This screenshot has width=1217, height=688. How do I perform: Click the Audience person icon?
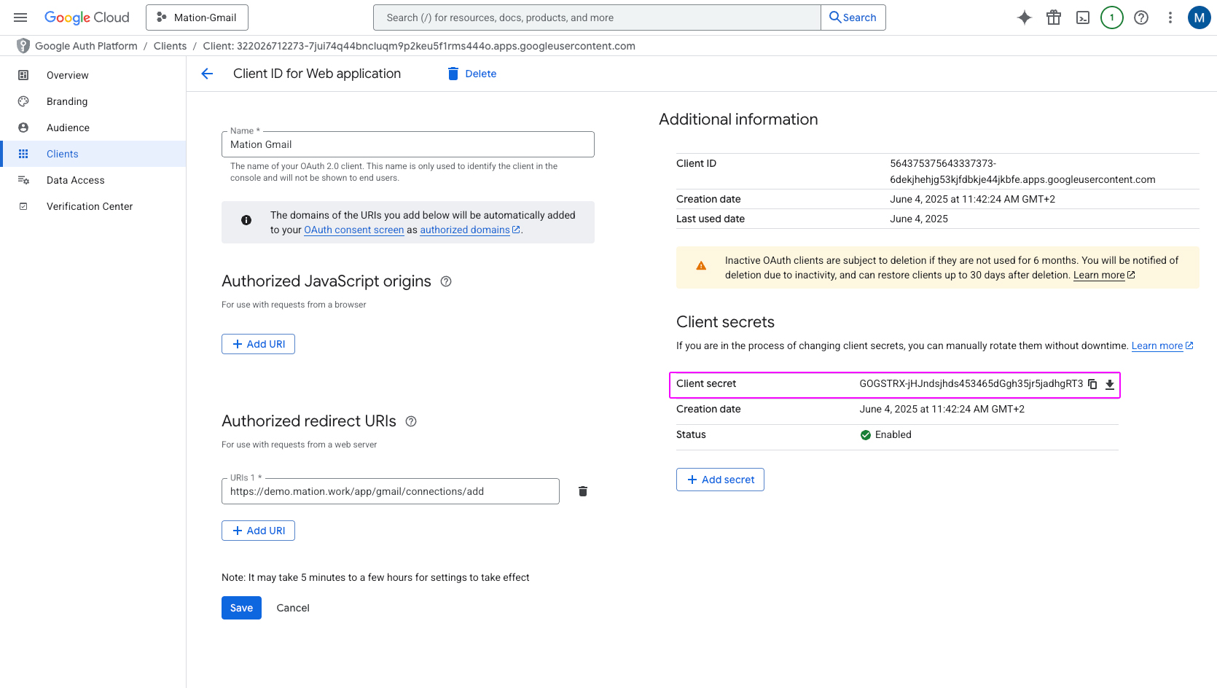[23, 128]
